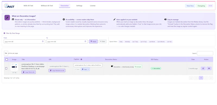Image resolution: width=217 pixels, height=105 pixels.
Task: Filter by Today quick filter
Action: pos(121,42)
